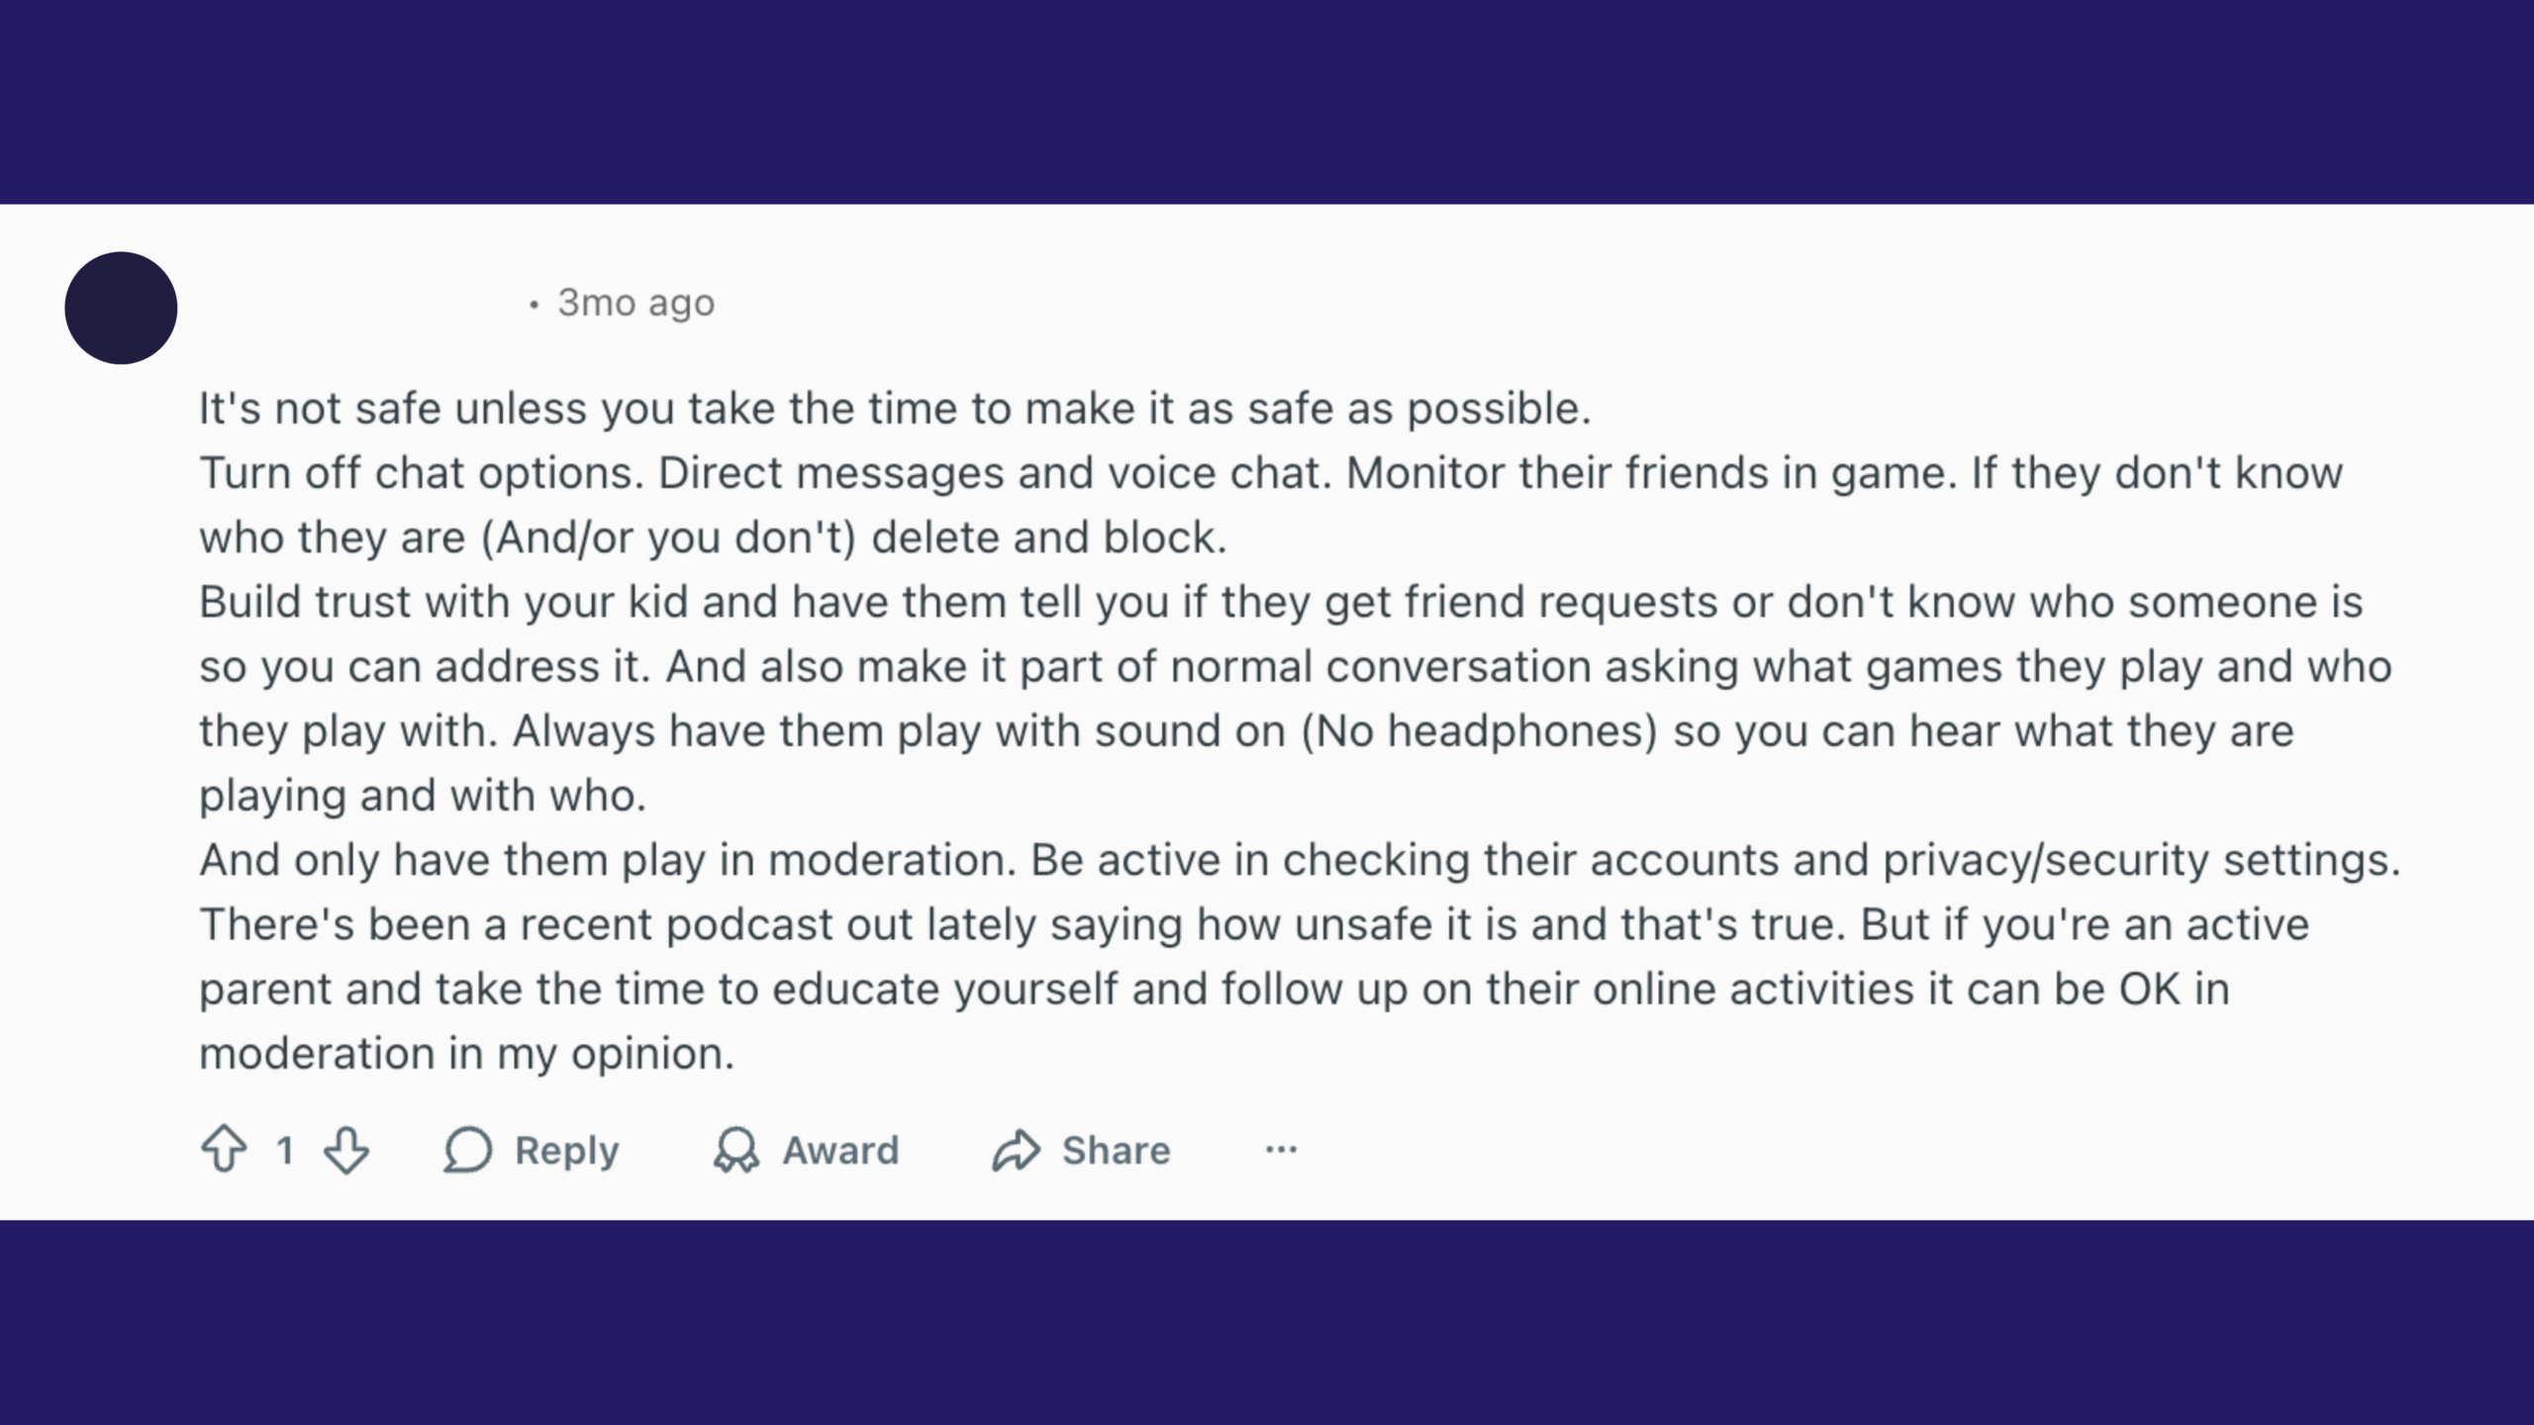Click the Reply text label

(x=566, y=1150)
